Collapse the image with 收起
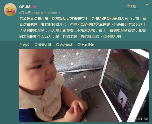This screenshot has width=152, height=124. click(x=24, y=45)
